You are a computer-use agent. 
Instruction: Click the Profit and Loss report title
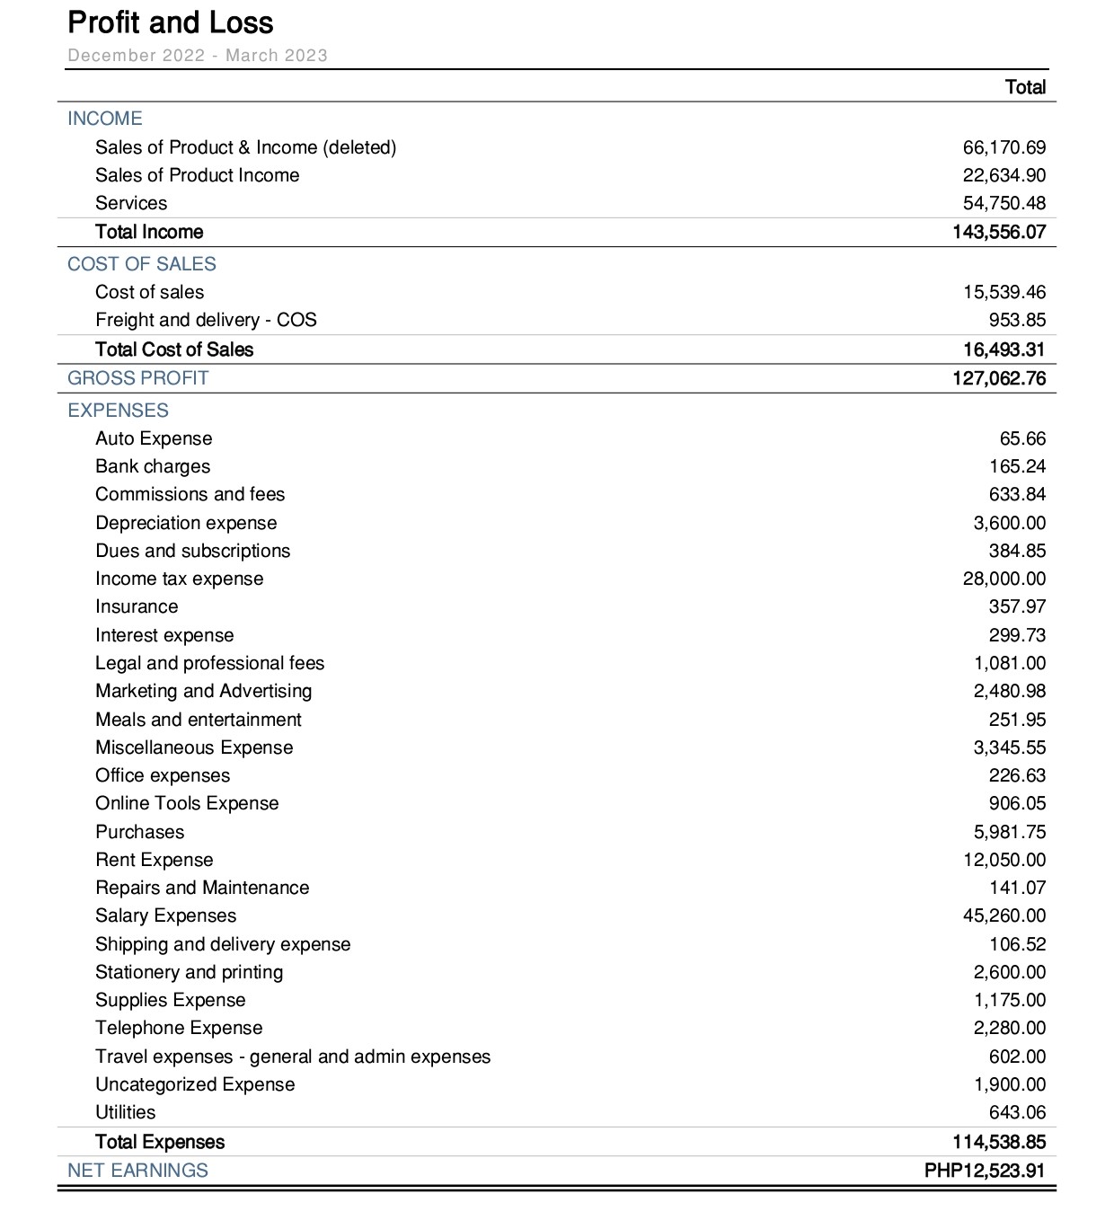171,22
